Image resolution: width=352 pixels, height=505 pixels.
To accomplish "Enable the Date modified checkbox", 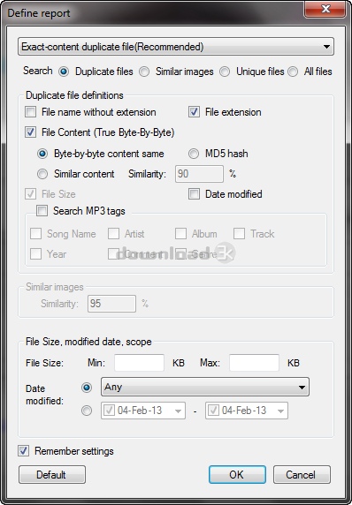I will click(194, 194).
